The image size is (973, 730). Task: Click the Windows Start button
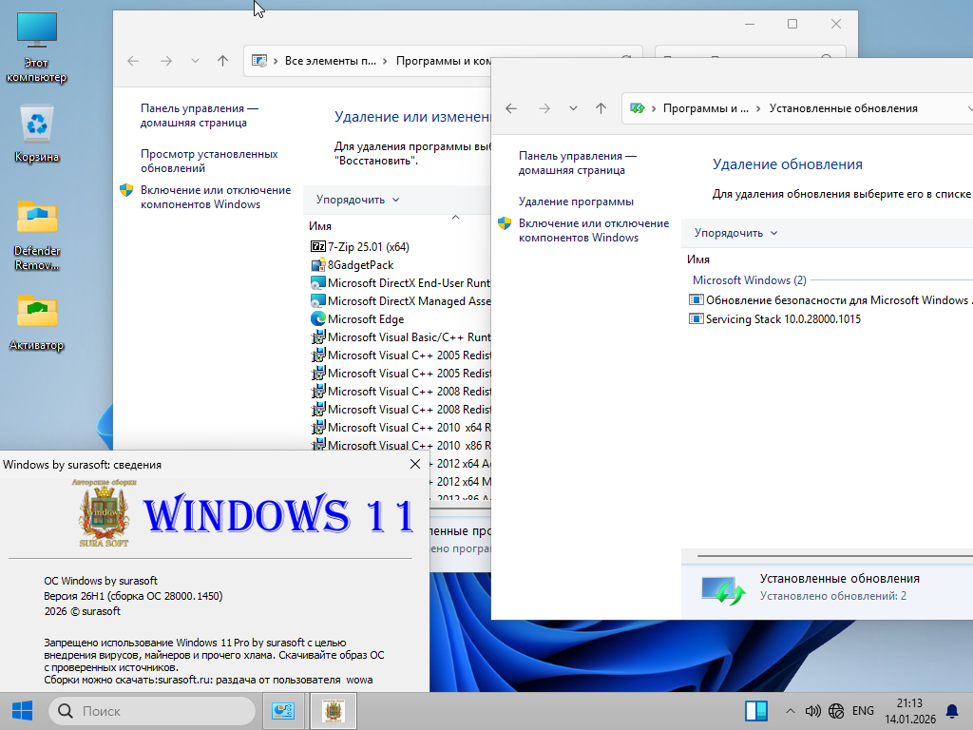coord(22,711)
